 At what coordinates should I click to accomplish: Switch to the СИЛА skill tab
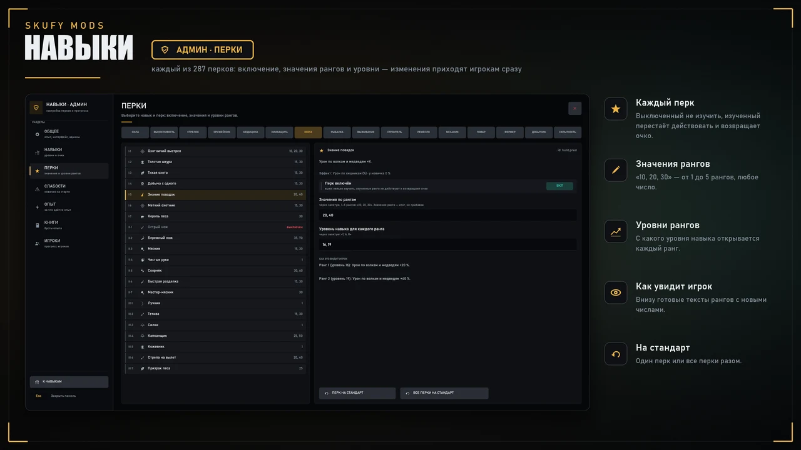[x=135, y=132]
